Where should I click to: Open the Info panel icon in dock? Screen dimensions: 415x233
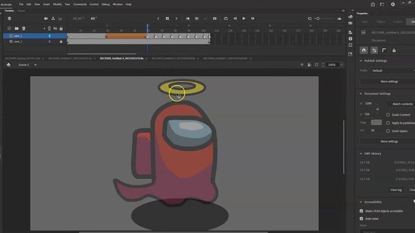pos(350,39)
